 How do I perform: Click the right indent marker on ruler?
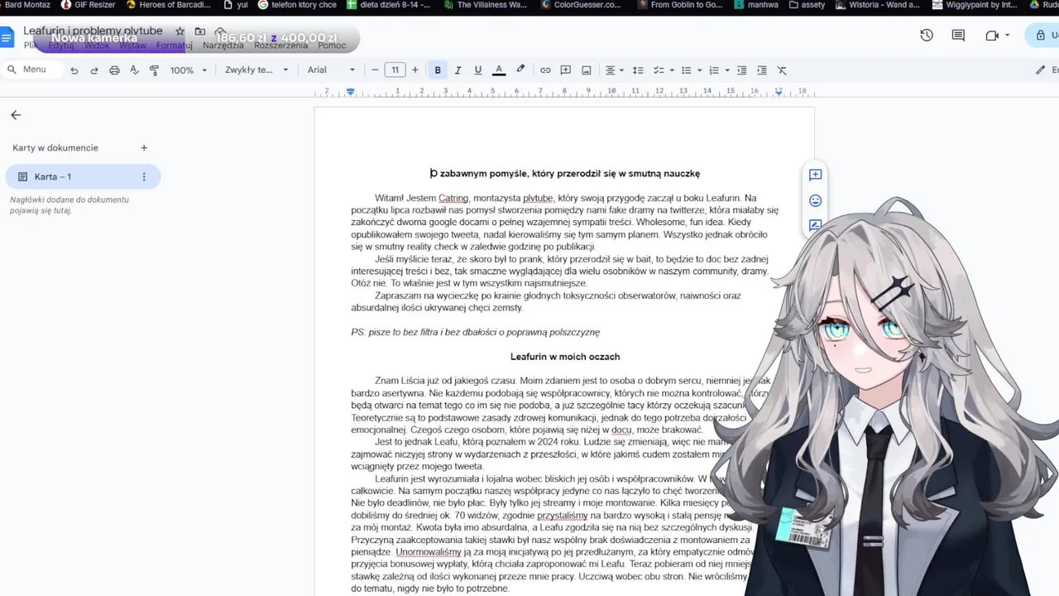point(779,92)
